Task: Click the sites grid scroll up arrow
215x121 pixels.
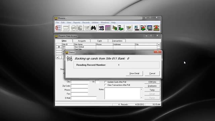Action: click(159, 45)
